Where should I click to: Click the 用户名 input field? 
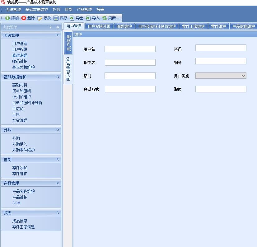pos(130,49)
